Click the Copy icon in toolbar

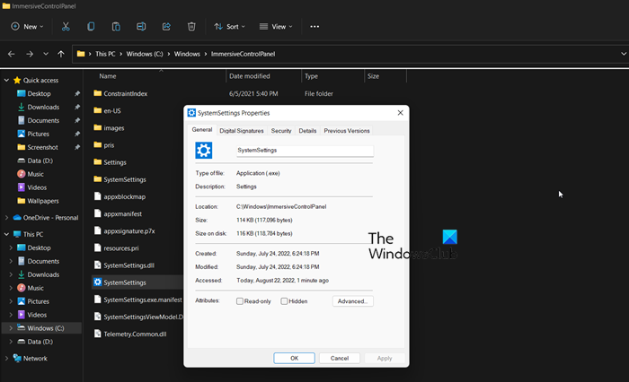point(91,27)
